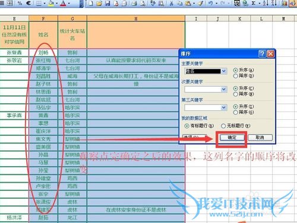Open the AutoSum functions dropdown arrow

point(259,3)
